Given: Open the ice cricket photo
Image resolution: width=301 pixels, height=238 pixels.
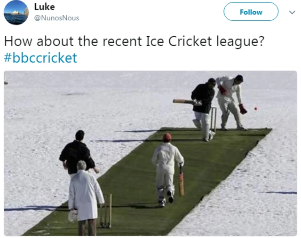Looking at the screenshot, I should tap(150, 153).
